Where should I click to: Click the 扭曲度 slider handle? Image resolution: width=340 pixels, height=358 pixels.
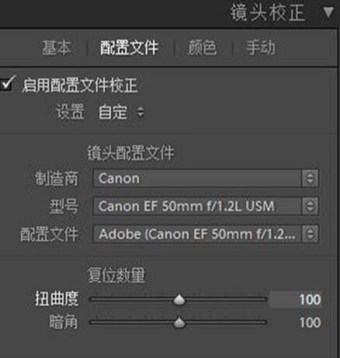click(x=179, y=300)
